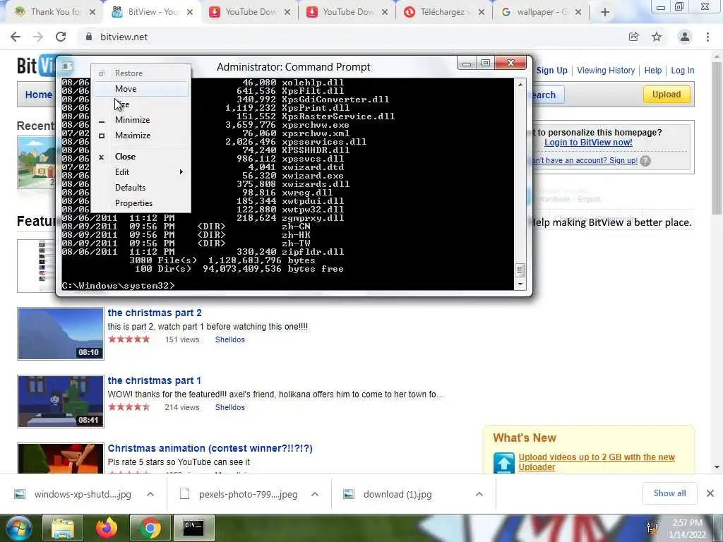Click the Chrome taskbar icon
Image resolution: width=723 pixels, height=542 pixels.
pyautogui.click(x=150, y=528)
